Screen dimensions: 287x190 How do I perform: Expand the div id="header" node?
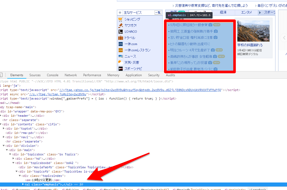[x=1, y=116]
